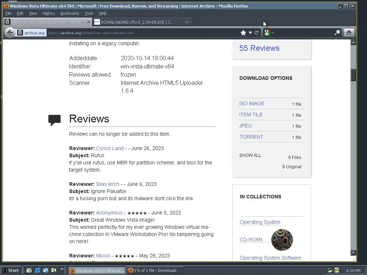Close the Windows Vista Ultimate x64 ISO tab
This screenshot has height=275, width=367.
[88, 22]
